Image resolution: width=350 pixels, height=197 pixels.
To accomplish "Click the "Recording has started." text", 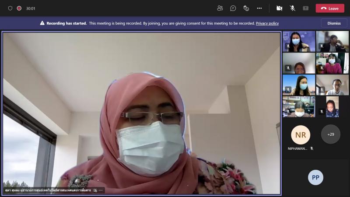I will tap(66, 23).
